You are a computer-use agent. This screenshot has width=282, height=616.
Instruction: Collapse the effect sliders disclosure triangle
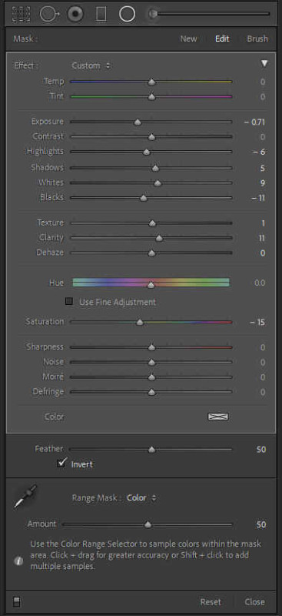pos(265,64)
